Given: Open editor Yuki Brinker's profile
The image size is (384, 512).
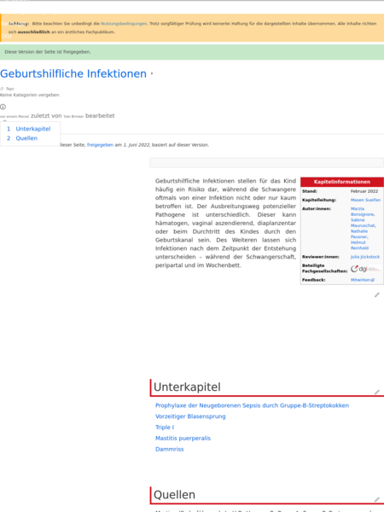Looking at the screenshot, I should [x=73, y=116].
